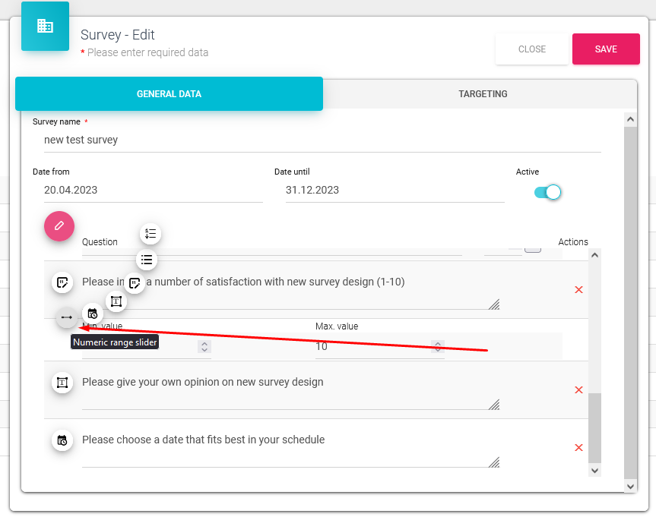Screen dimensions: 656x517
Task: Remove the 'give your own opinion' question
Action: 578,390
